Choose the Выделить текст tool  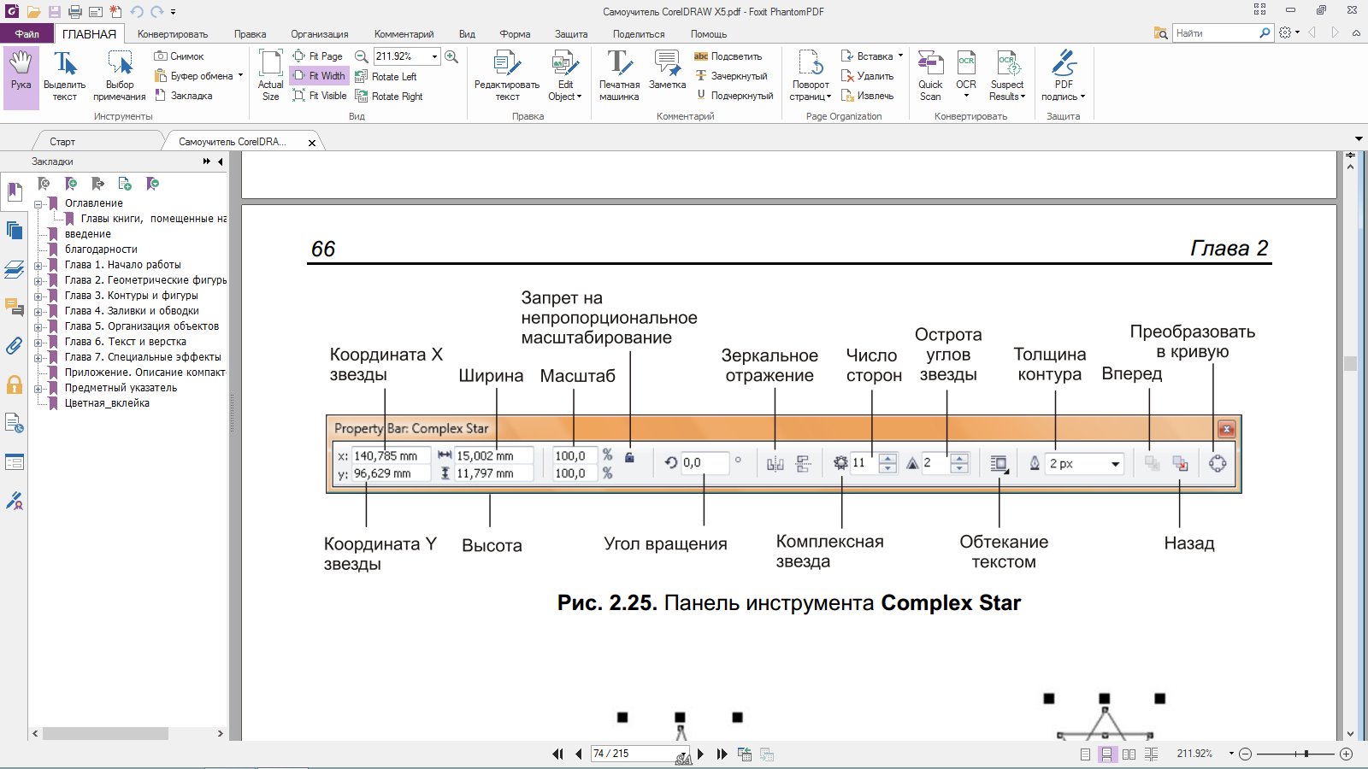(x=64, y=77)
